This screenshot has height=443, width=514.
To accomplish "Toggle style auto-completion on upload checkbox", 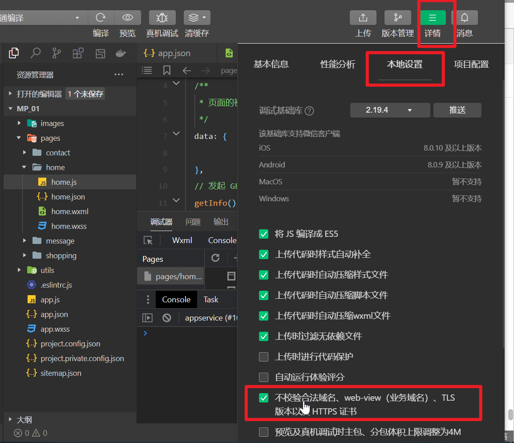I will pos(263,255).
